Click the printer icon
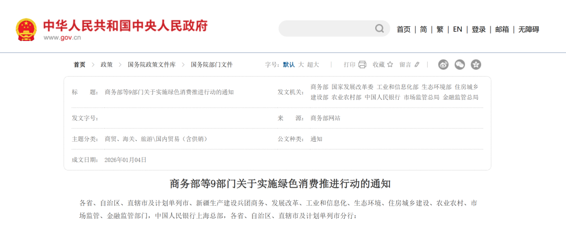The width and height of the screenshot is (566, 225). (x=363, y=65)
